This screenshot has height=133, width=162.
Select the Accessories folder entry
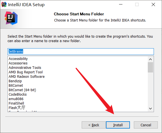[x=18, y=63]
